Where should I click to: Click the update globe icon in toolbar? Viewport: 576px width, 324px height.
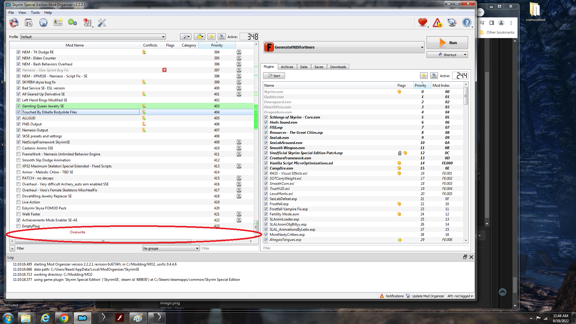[x=452, y=22]
